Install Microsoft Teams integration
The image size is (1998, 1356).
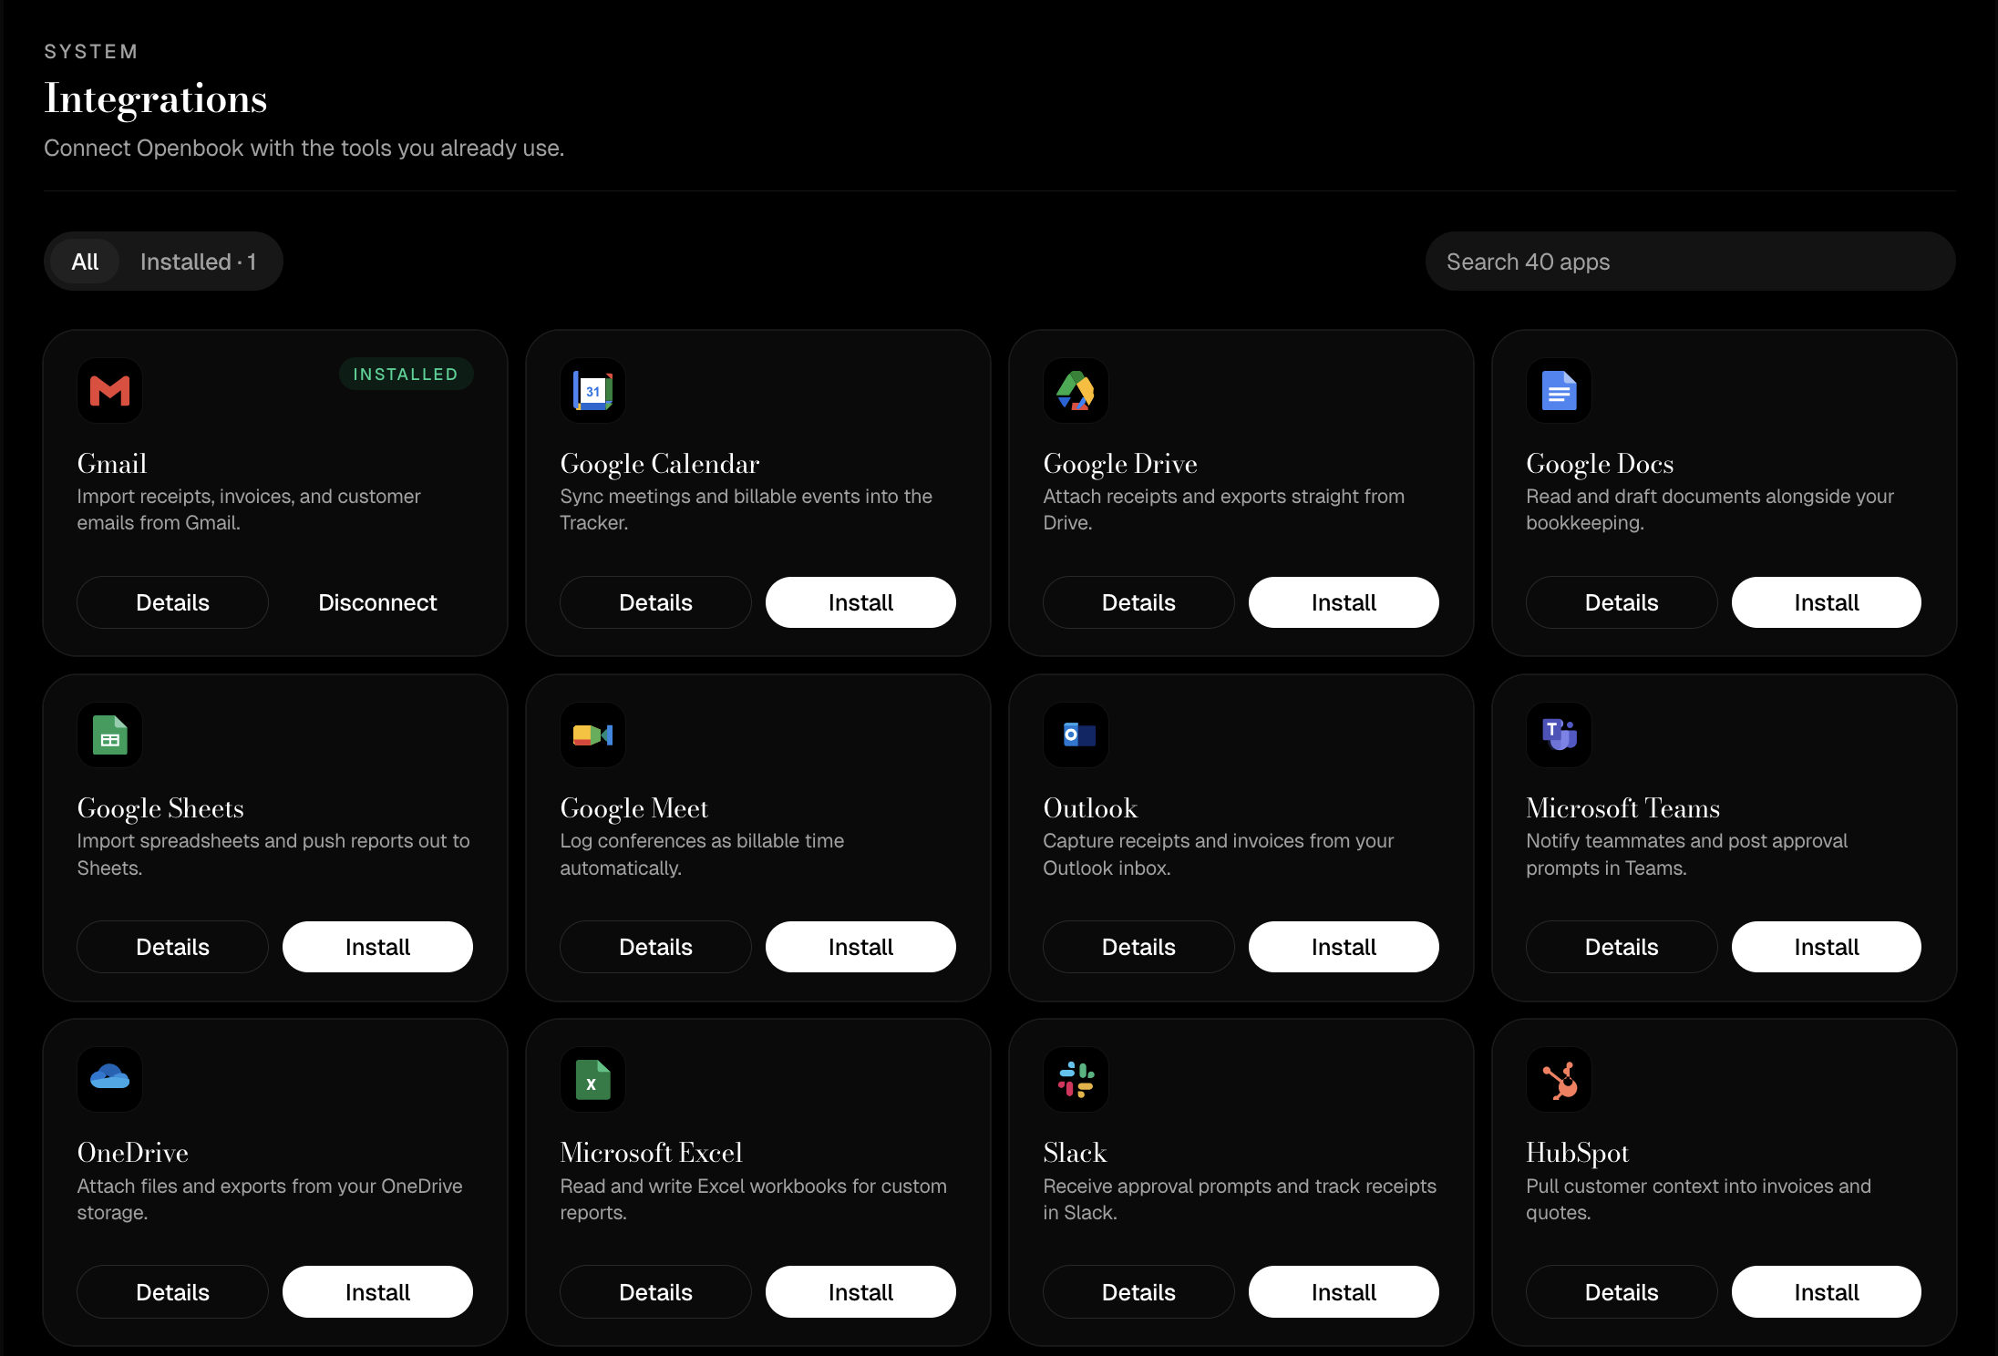pos(1827,947)
